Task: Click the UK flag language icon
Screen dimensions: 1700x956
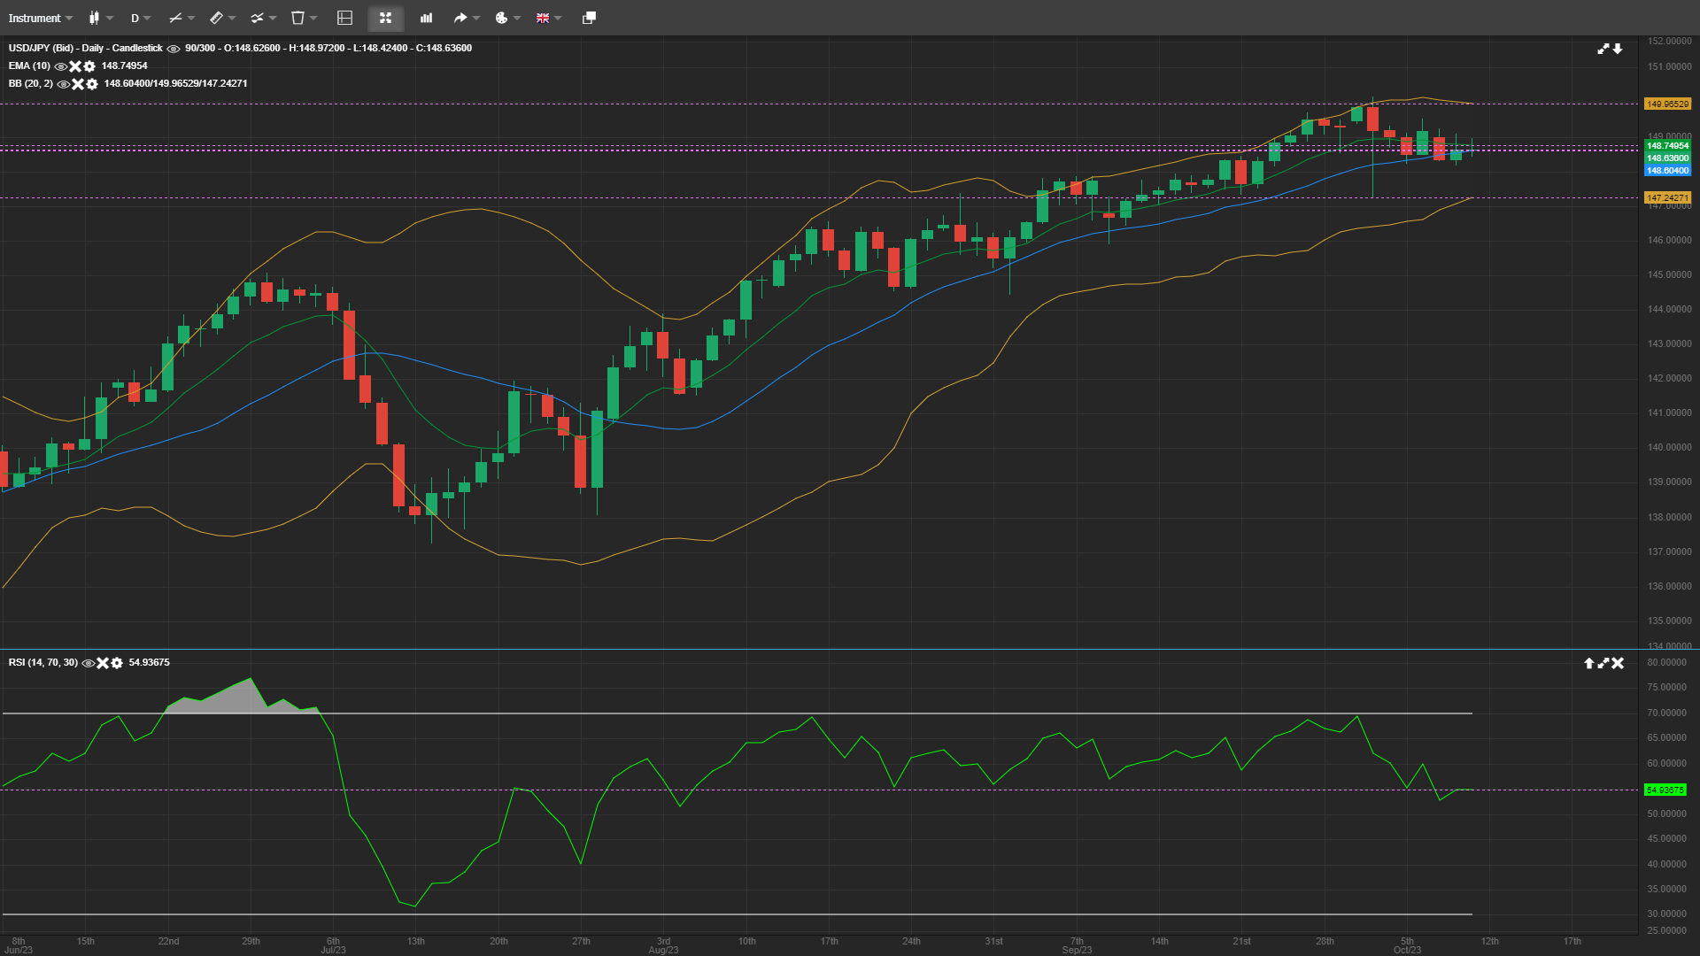Action: coord(543,18)
